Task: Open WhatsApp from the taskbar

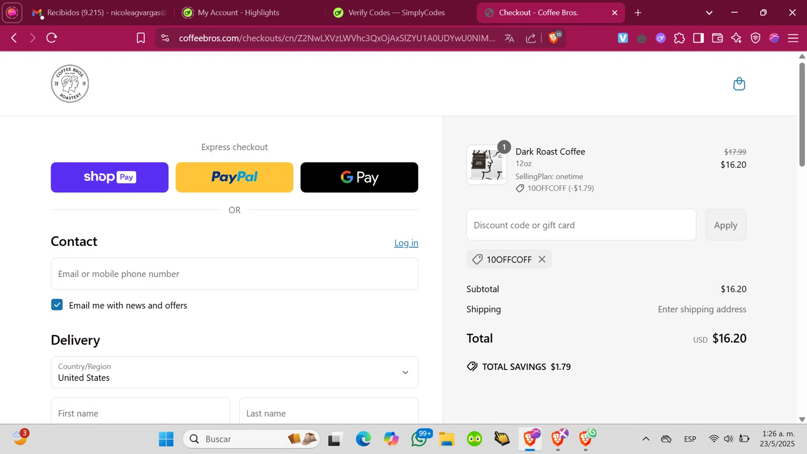Action: pos(420,439)
